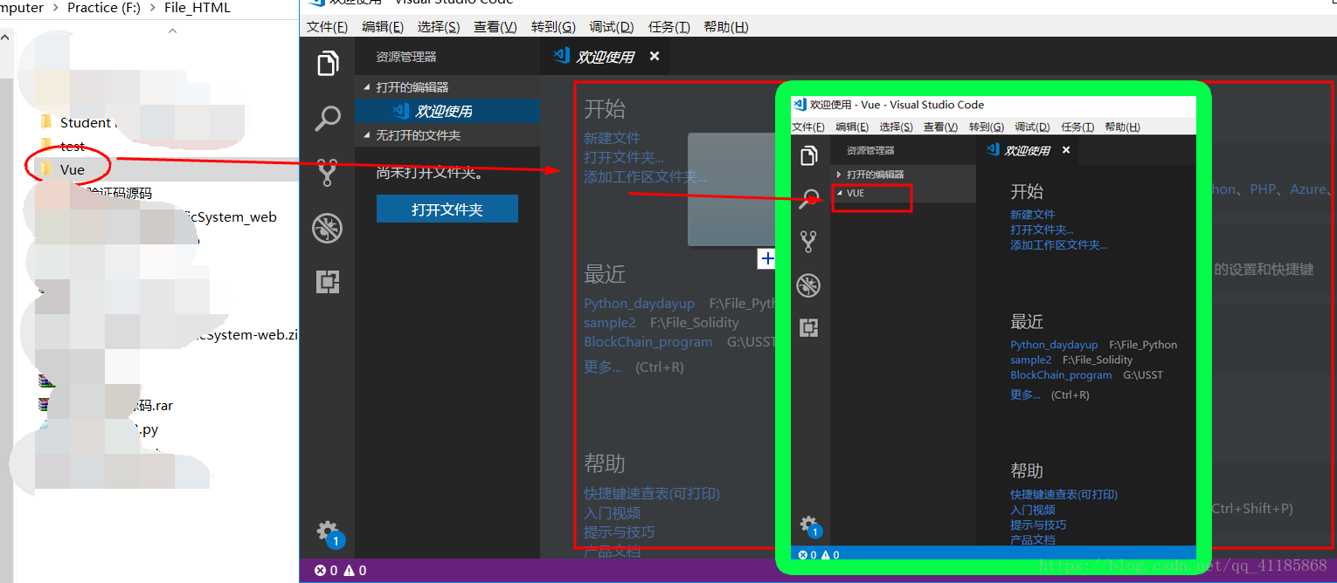
Task: Click blue 打开文件夹 button in outer sidebar
Action: click(x=447, y=209)
